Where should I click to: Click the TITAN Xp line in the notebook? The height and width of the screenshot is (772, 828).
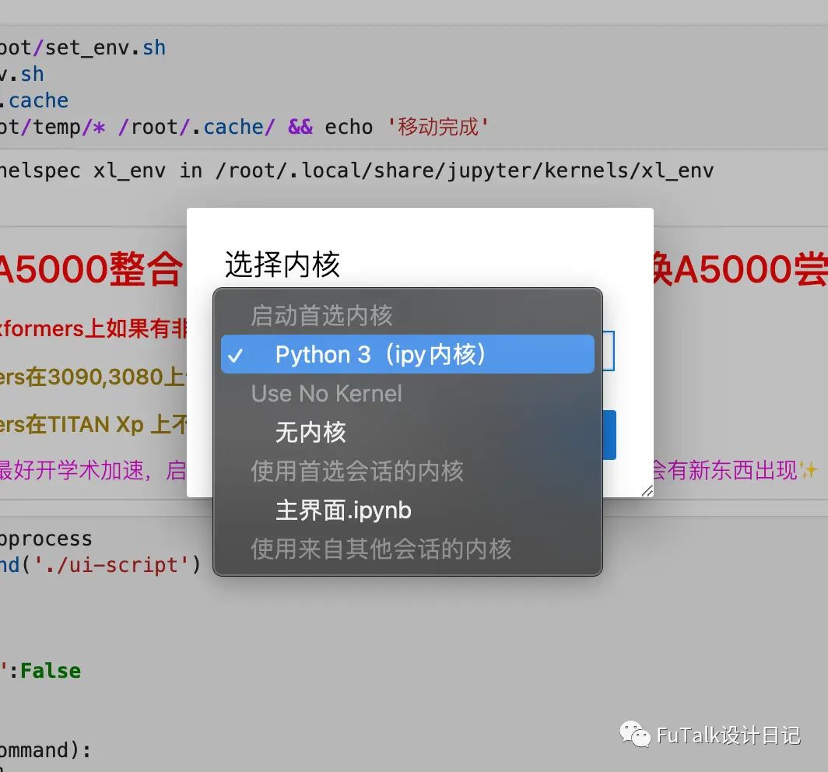tap(93, 424)
